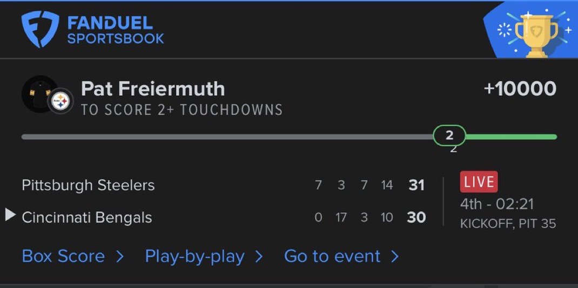This screenshot has height=288, width=578.
Task: Click the Steelers team logo badge
Action: [60, 101]
